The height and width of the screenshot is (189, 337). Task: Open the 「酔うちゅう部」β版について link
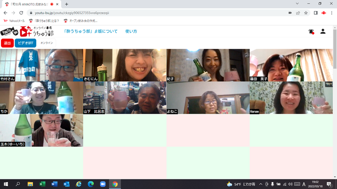[x=91, y=31]
